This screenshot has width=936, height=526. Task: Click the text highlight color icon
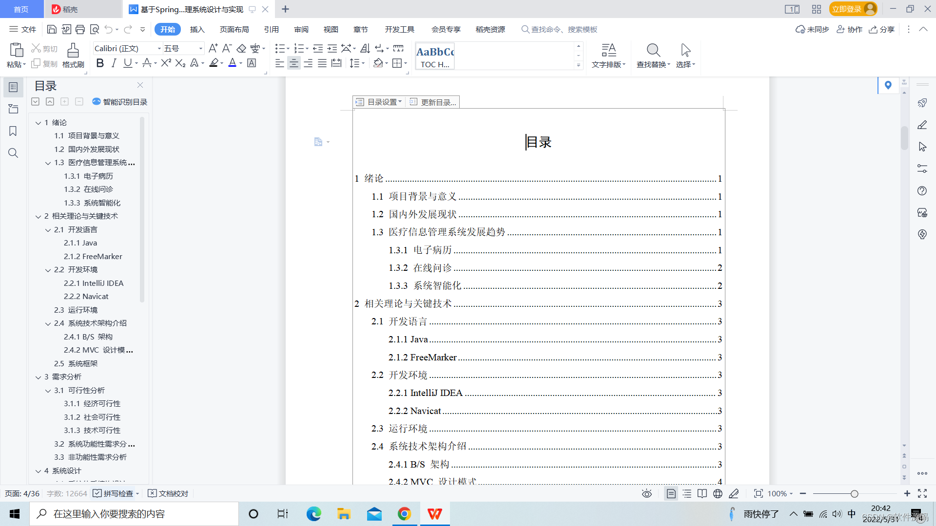[x=214, y=63]
